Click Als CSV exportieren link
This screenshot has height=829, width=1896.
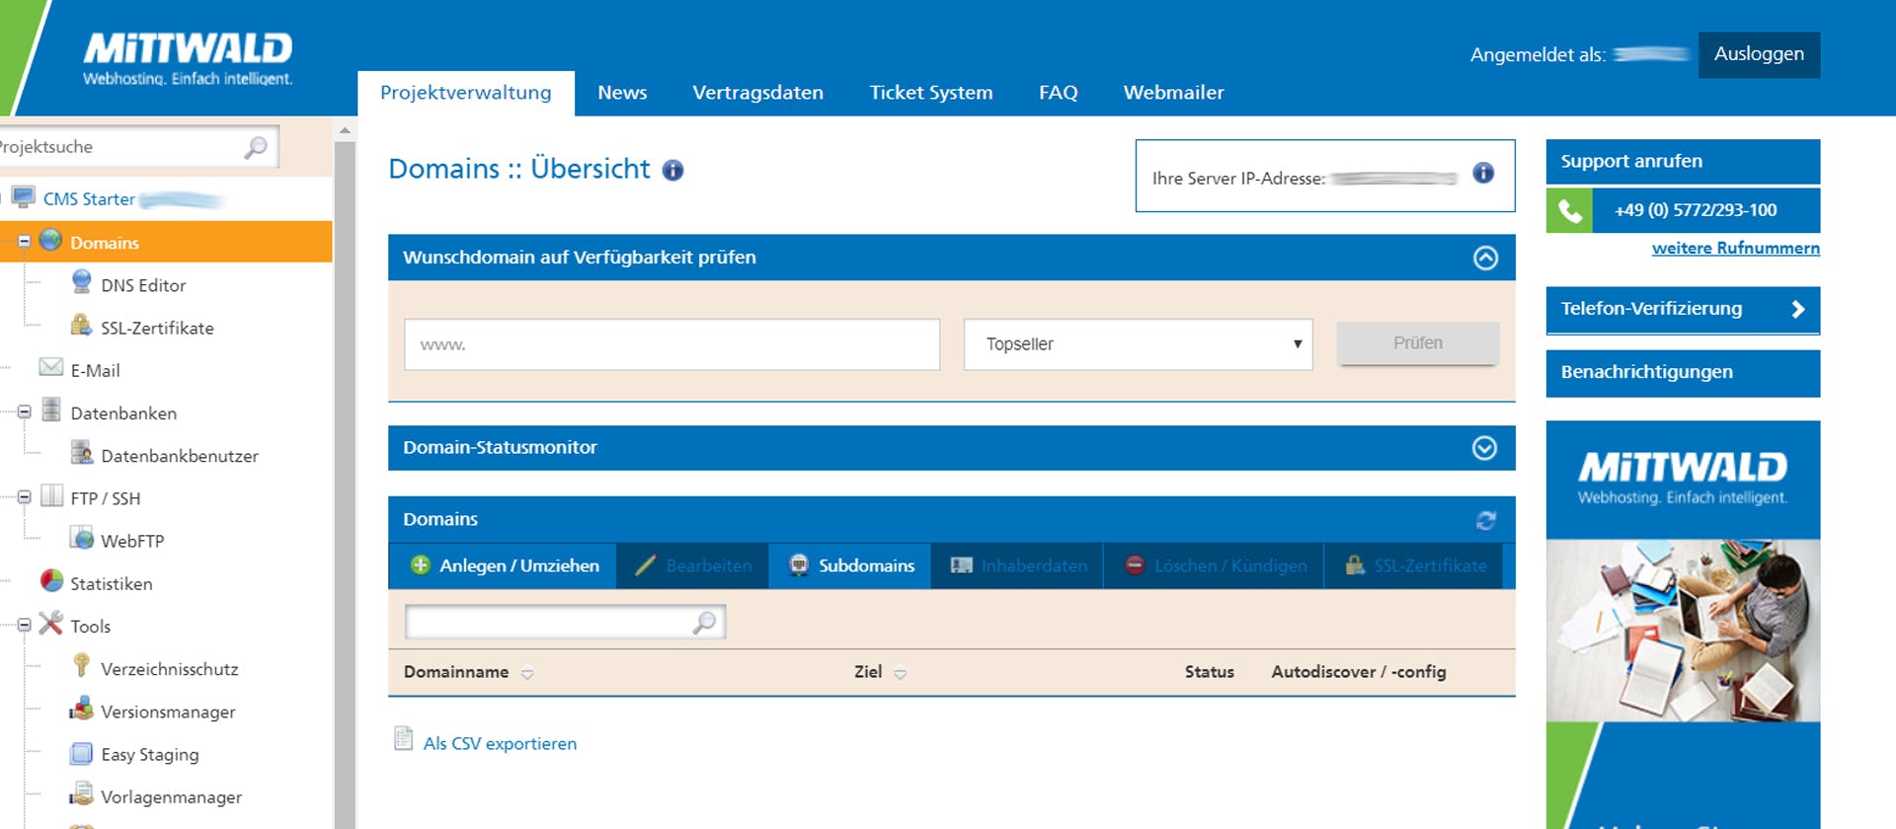500,744
